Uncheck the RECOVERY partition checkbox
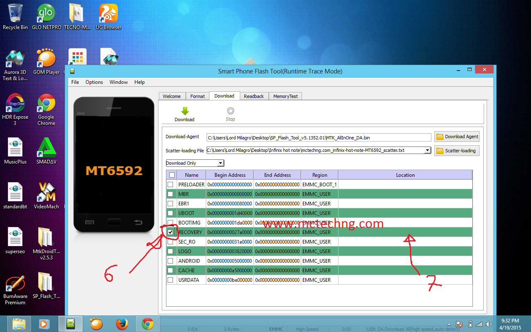 coord(171,232)
